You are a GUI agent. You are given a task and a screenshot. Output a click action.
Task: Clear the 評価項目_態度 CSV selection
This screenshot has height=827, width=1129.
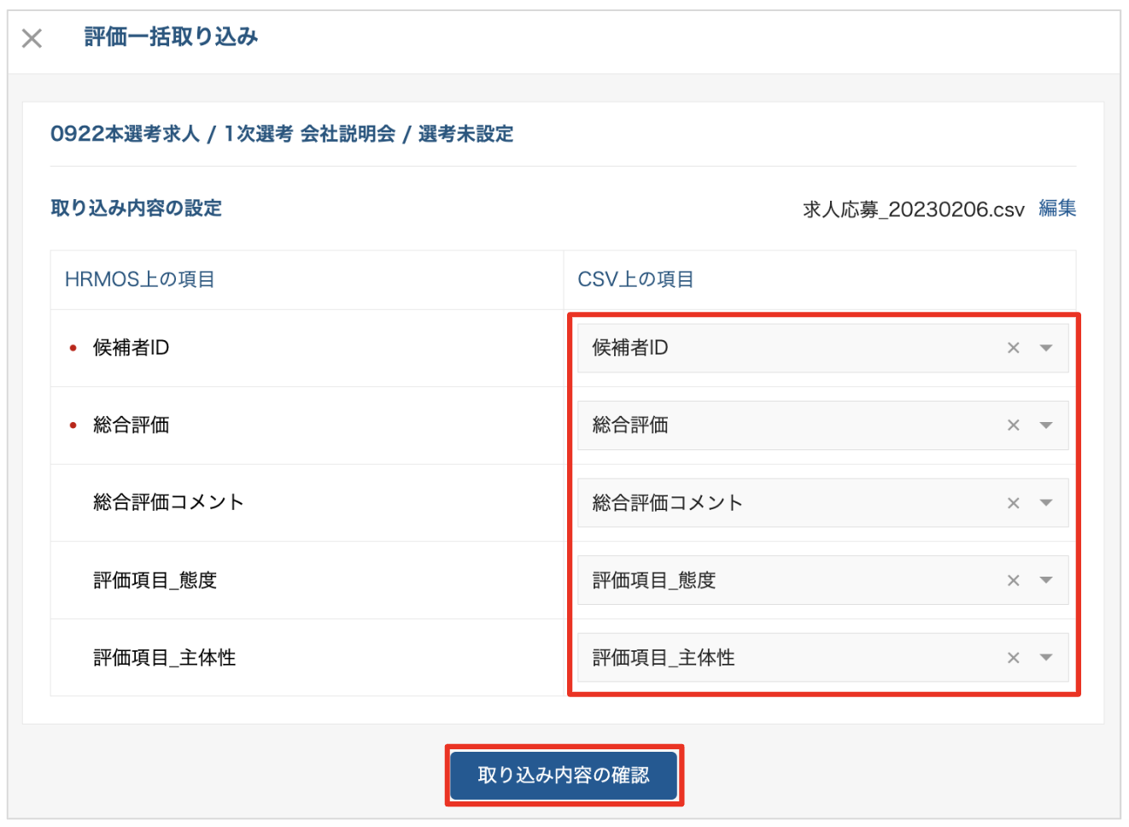tap(1013, 581)
